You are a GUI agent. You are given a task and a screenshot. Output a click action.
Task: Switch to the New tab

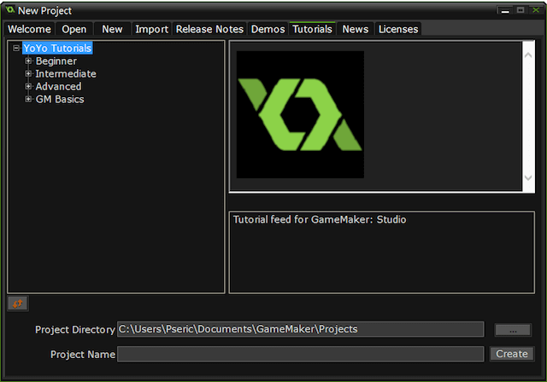pyautogui.click(x=112, y=29)
